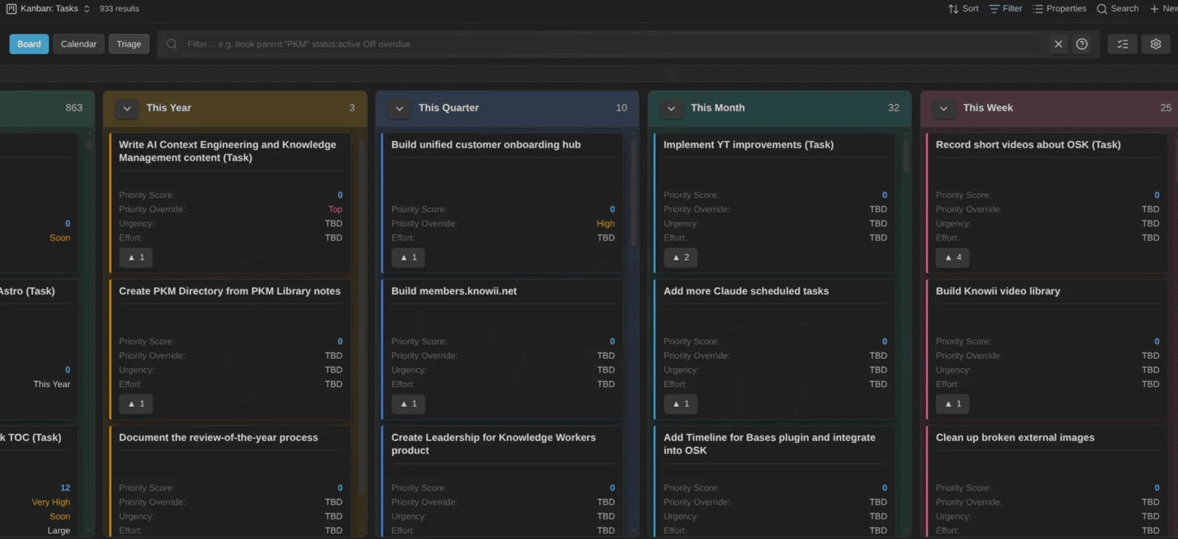Open the Filter menu in top bar
This screenshot has height=539, width=1178.
click(1005, 8)
